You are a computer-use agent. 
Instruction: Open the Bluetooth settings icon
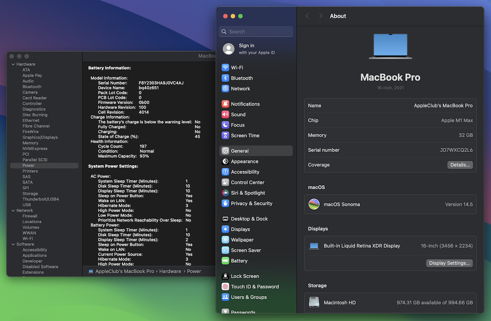pos(225,78)
